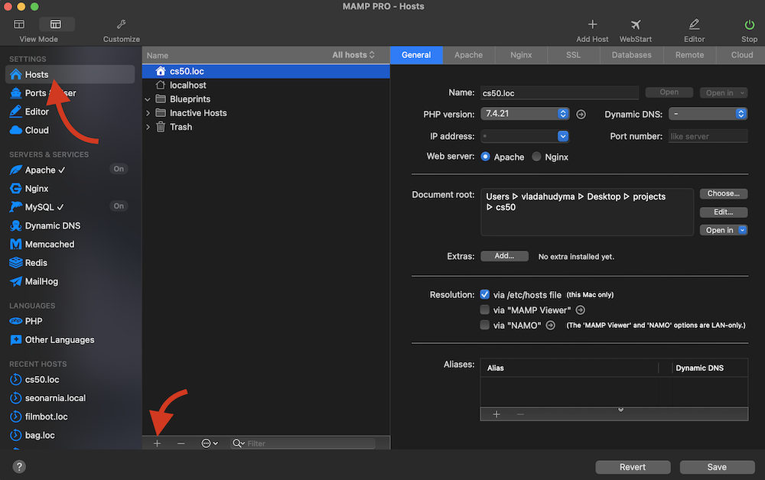Expand the Blueprints folder

point(148,99)
